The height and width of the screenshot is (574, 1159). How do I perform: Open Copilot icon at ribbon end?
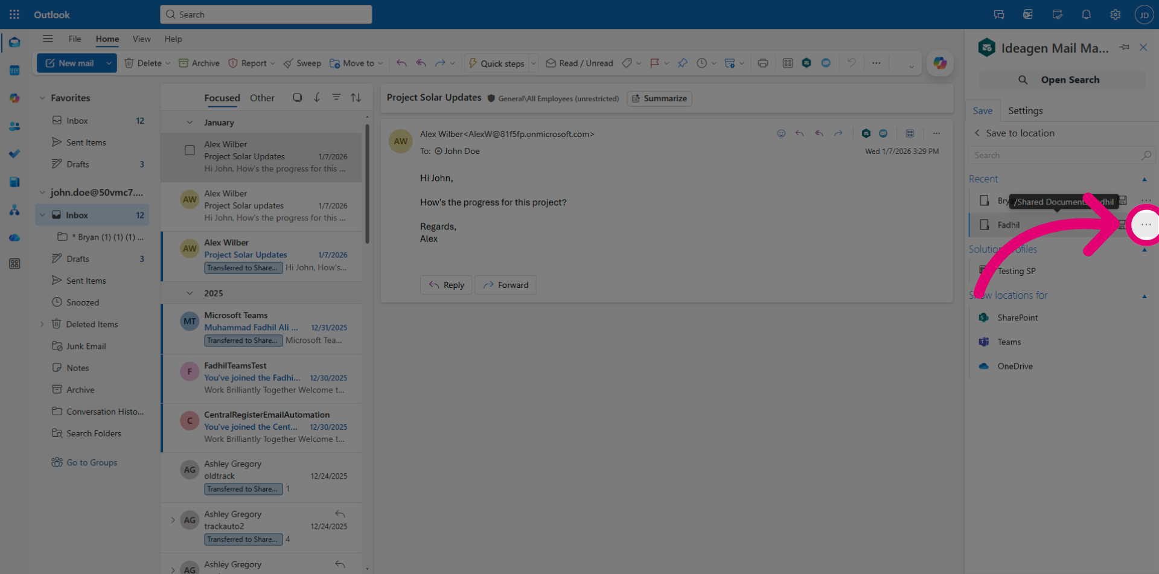pyautogui.click(x=940, y=63)
